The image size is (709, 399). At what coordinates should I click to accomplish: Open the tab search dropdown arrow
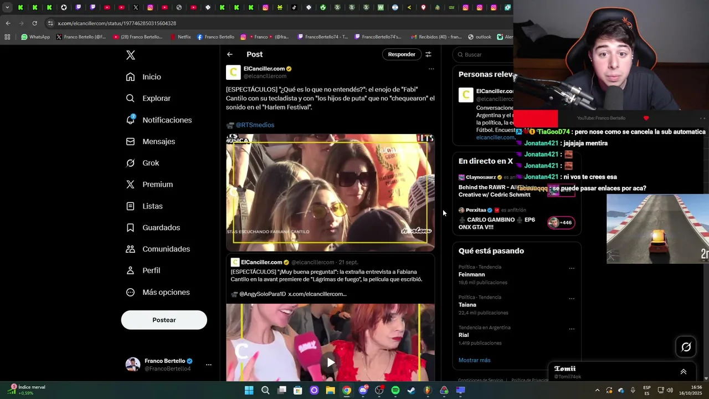pyautogui.click(x=6, y=8)
